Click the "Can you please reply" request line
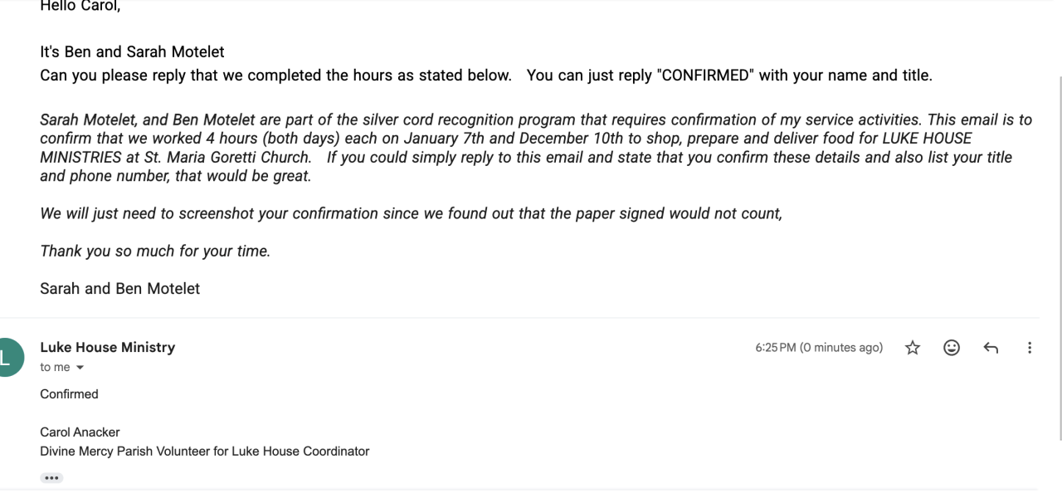This screenshot has height=498, width=1062. pos(485,76)
